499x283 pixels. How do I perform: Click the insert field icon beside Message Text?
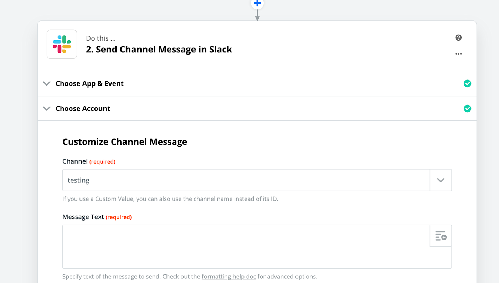(441, 236)
